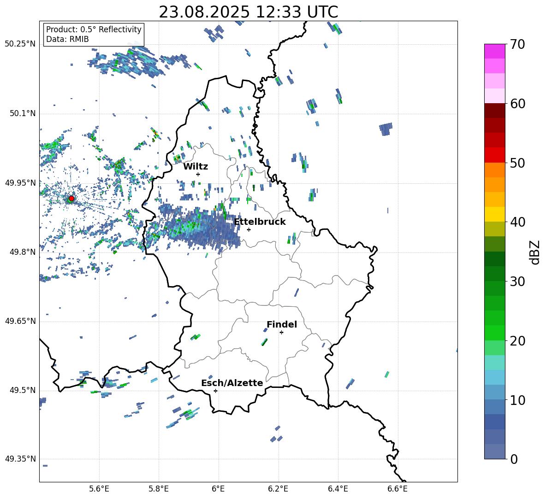Click the 6.6°E longitude label
This screenshot has height=498, width=546.
[398, 489]
